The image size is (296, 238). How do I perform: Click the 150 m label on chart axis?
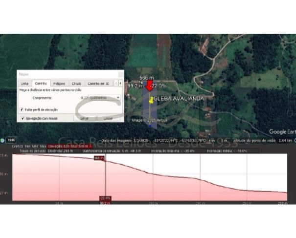tap(153, 203)
